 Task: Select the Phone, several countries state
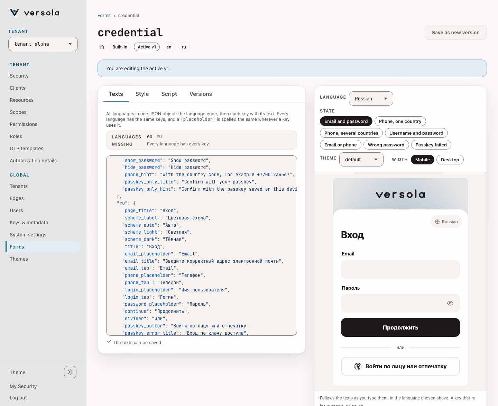pos(351,133)
